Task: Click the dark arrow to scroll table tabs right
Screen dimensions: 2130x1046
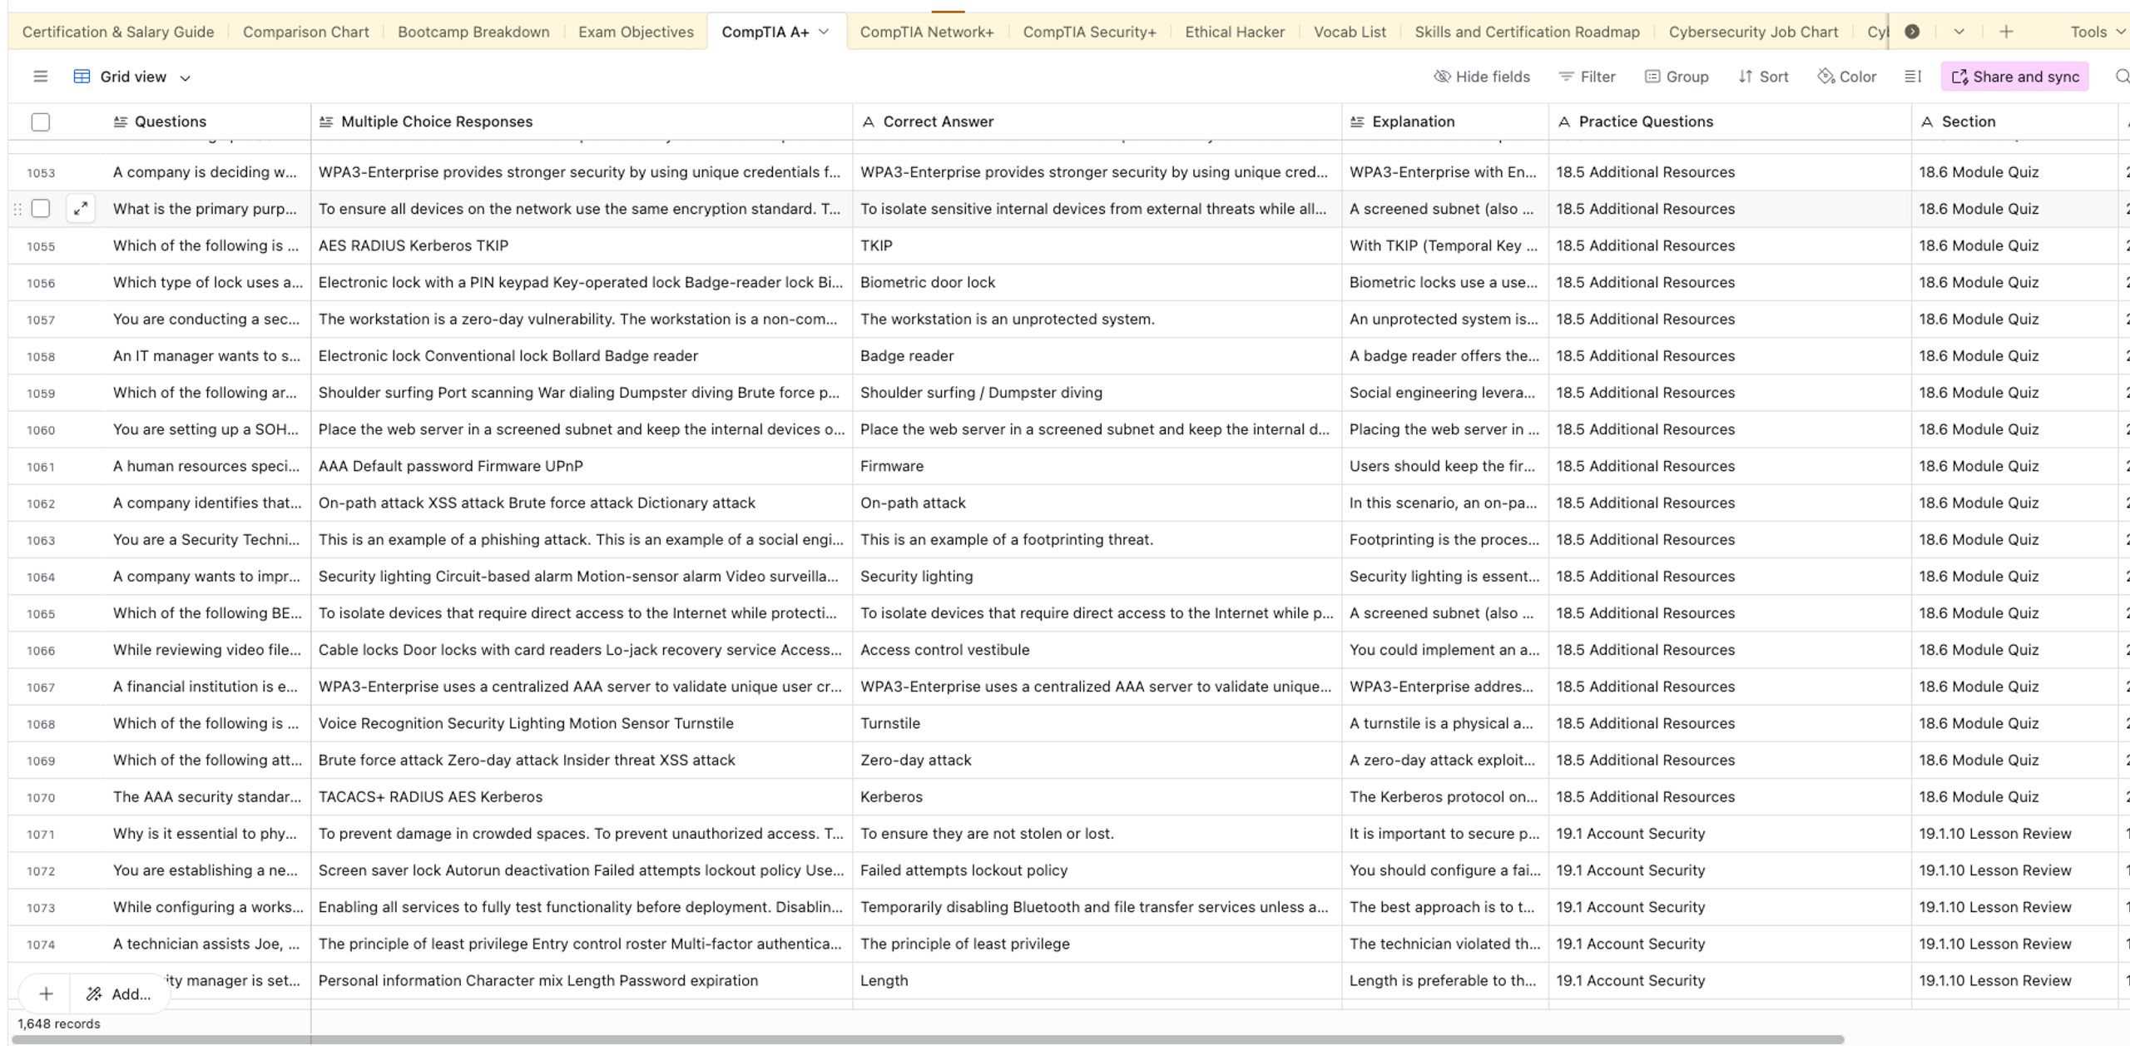Action: 1912,32
